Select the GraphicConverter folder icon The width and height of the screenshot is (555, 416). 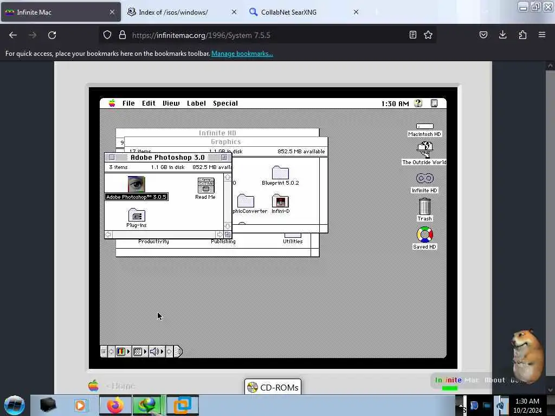click(x=246, y=201)
